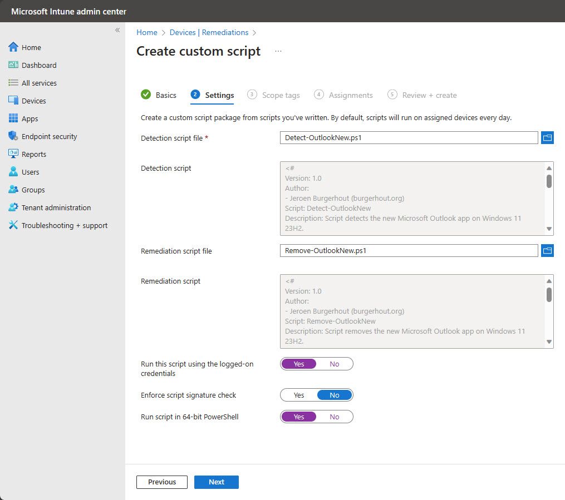Select the Settings step tab
The height and width of the screenshot is (500, 565).
pos(212,95)
